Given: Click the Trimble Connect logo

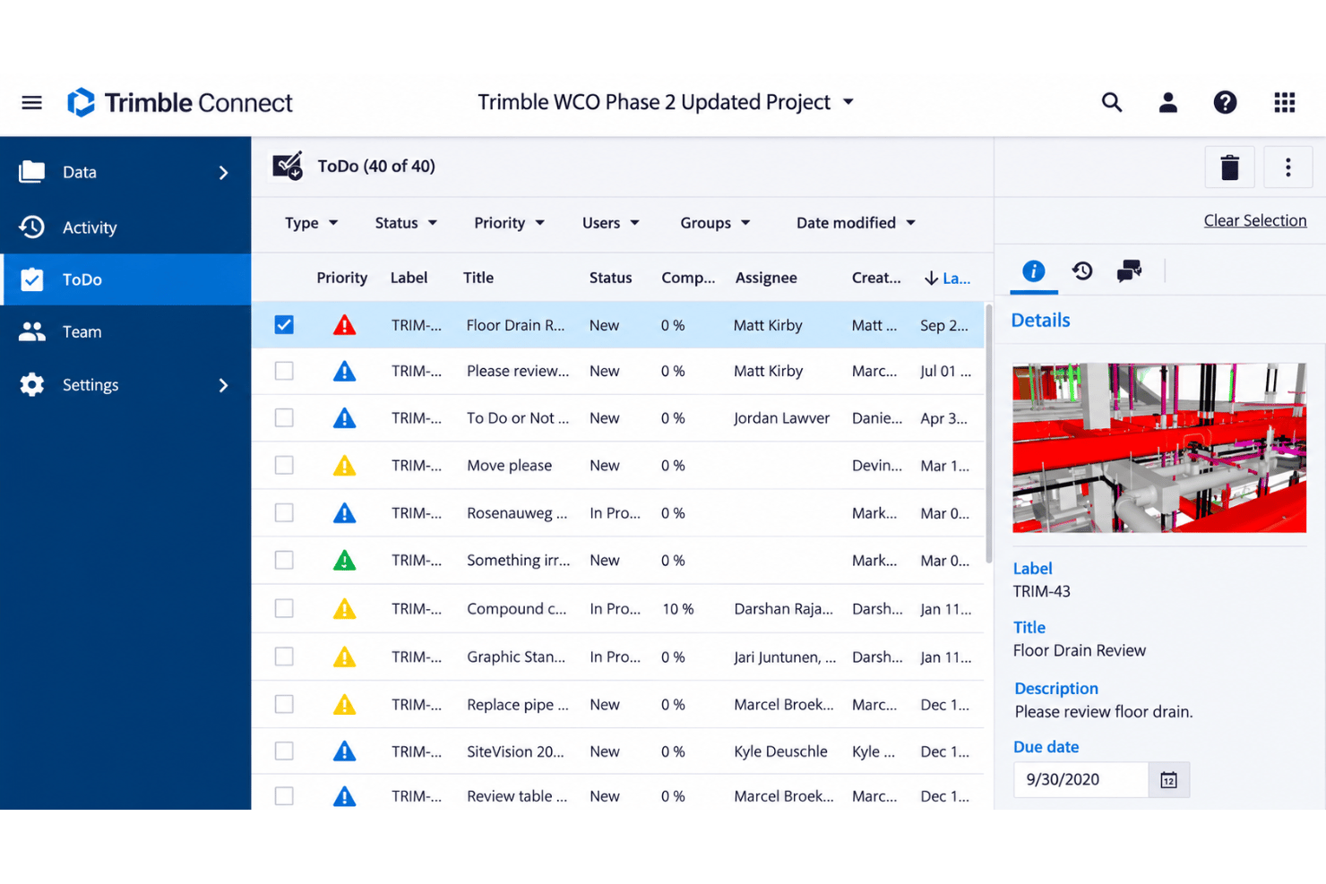Looking at the screenshot, I should (180, 103).
